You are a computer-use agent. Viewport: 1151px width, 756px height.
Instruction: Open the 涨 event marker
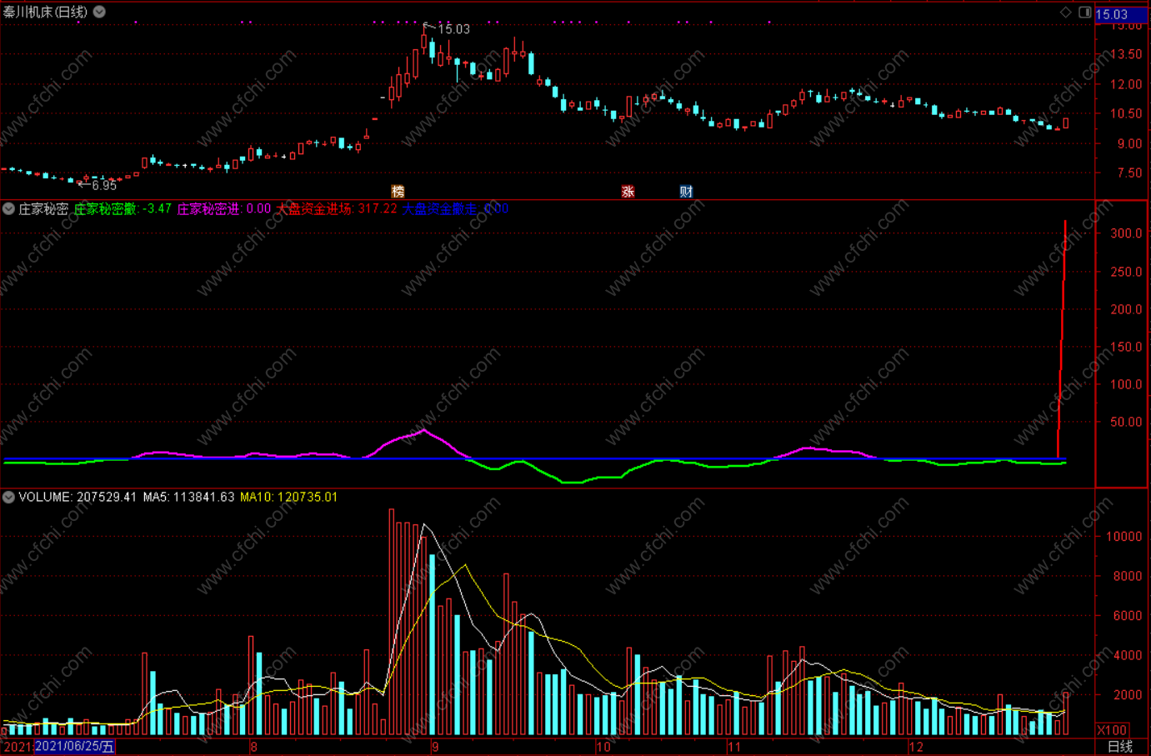tap(628, 192)
